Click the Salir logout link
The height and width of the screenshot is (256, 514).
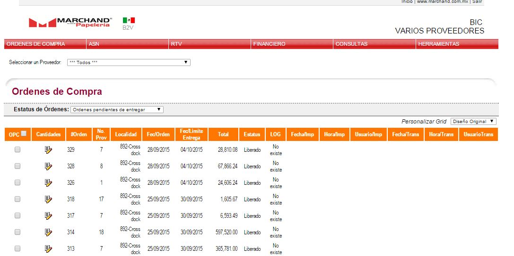(477, 1)
